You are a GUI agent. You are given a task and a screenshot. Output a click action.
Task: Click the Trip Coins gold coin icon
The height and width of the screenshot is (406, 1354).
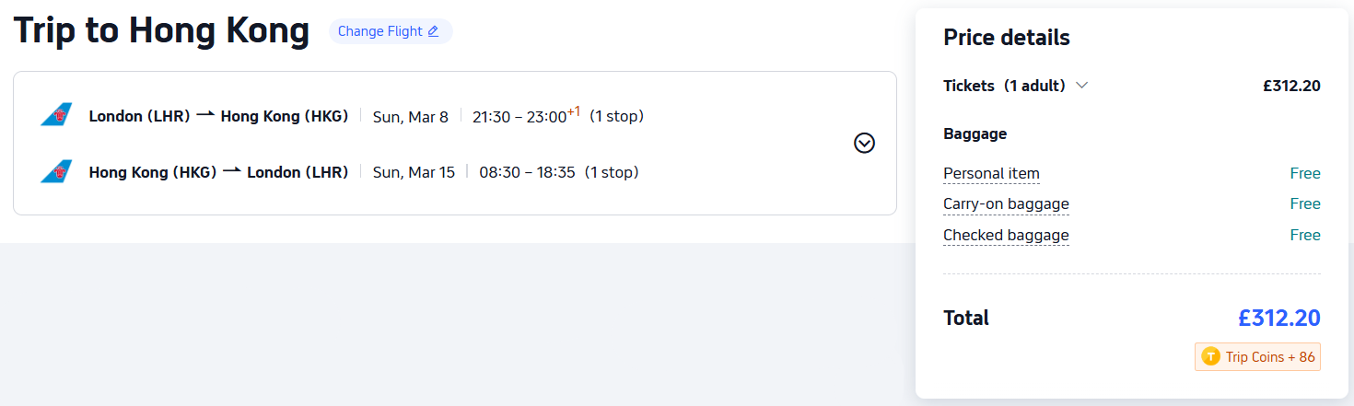pyautogui.click(x=1210, y=357)
